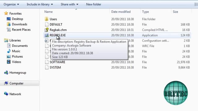Click the Videos library icon
Viewport: 198px width, 111px height.
[x=9, y=62]
